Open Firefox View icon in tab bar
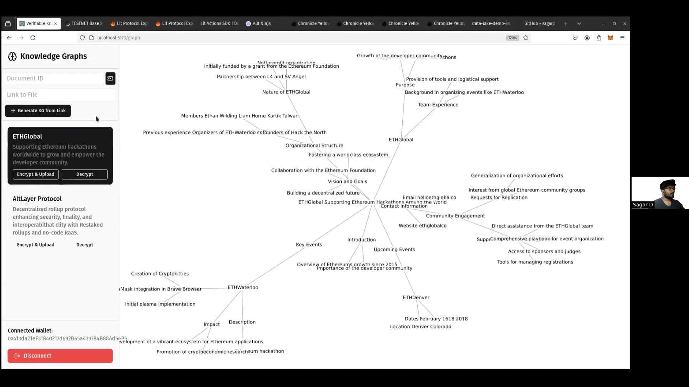The image size is (689, 387). [x=8, y=24]
